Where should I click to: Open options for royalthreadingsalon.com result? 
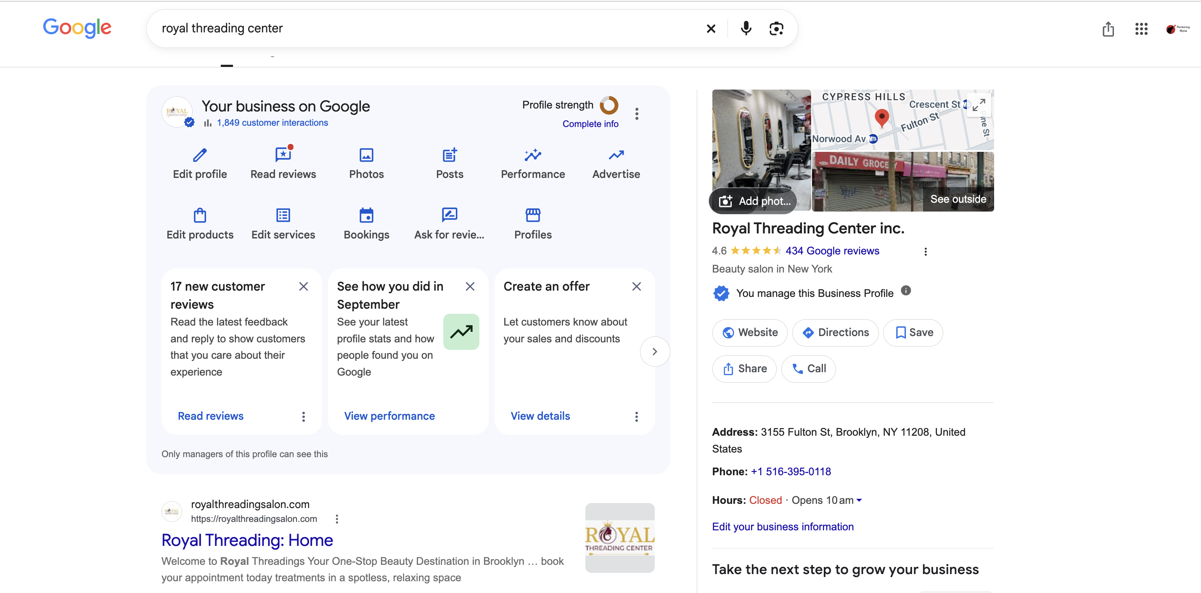click(336, 519)
